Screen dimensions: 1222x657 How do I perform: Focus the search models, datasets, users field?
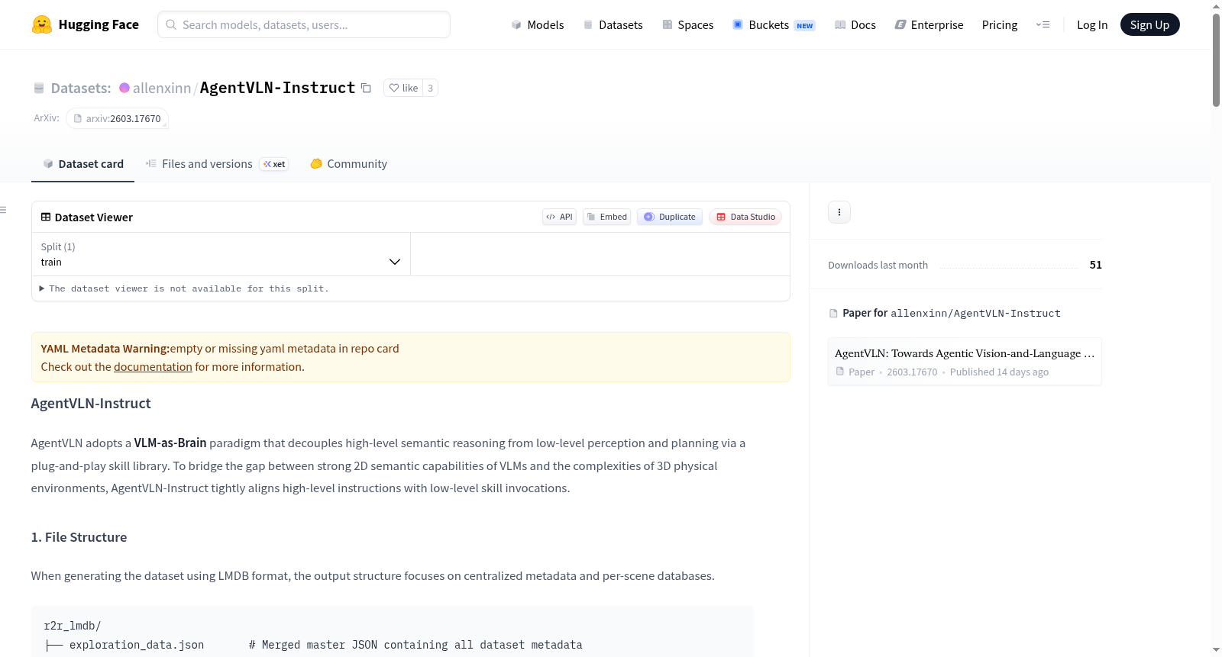304,24
